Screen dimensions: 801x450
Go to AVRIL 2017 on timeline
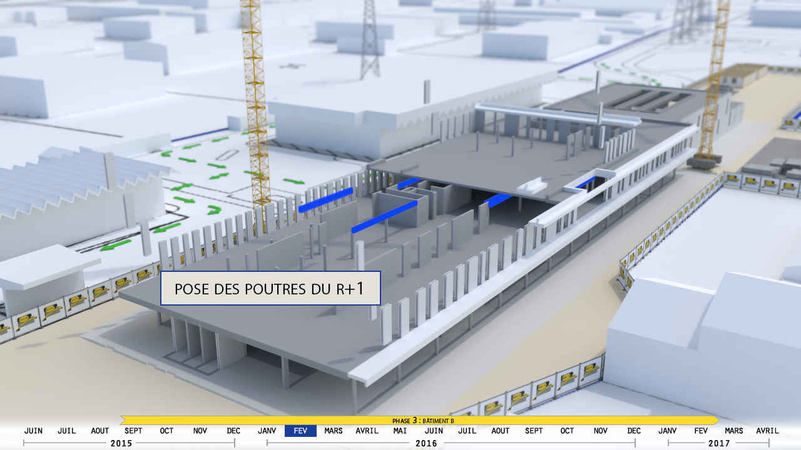[768, 431]
